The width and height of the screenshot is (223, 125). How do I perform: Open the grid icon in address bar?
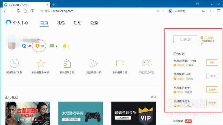click(158, 11)
